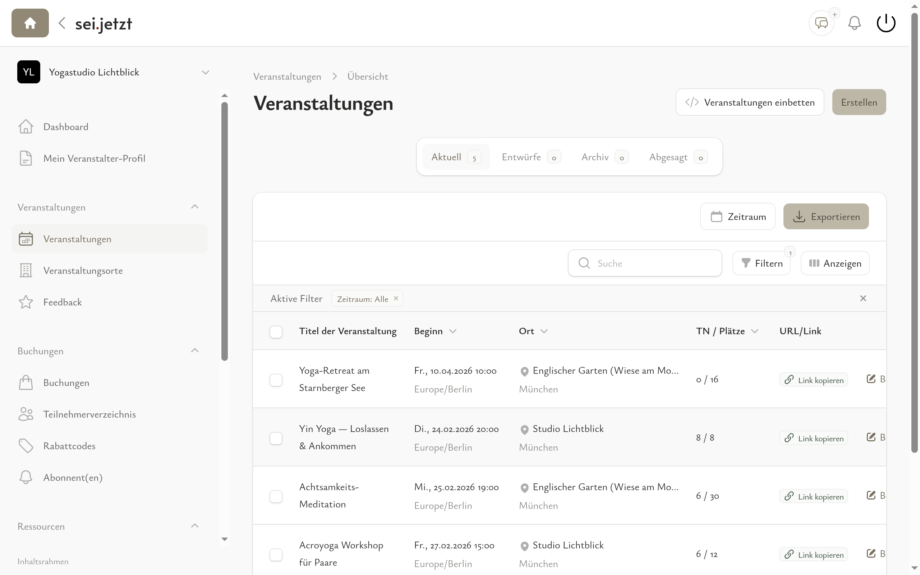This screenshot has width=920, height=575.
Task: Remove the Zeitraum: Alle filter chip
Action: pos(396,299)
